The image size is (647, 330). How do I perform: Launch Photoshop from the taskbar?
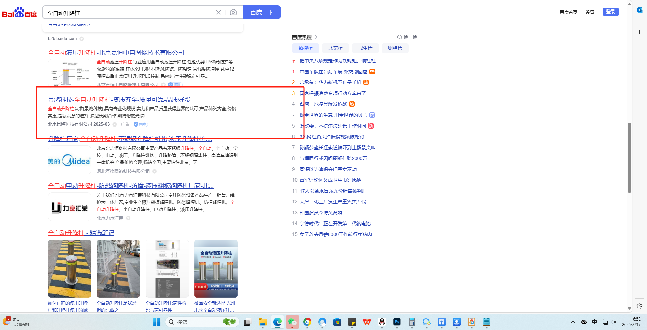click(x=397, y=322)
